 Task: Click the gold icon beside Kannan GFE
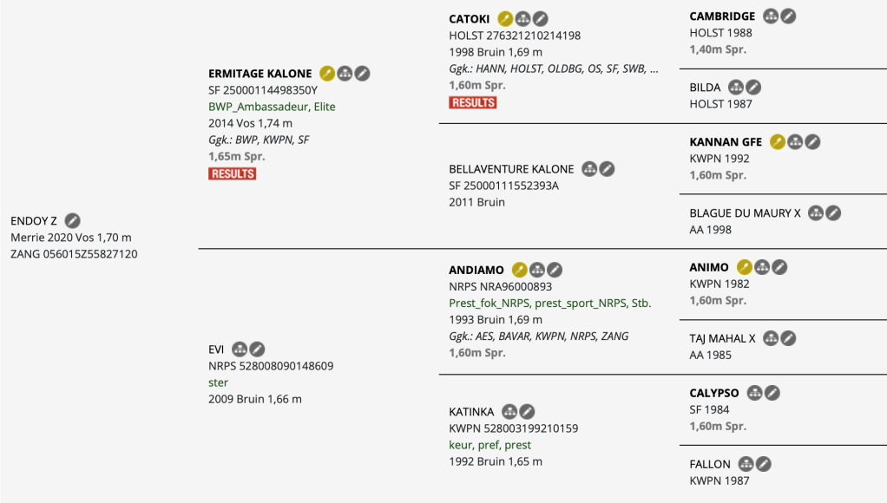coord(778,142)
